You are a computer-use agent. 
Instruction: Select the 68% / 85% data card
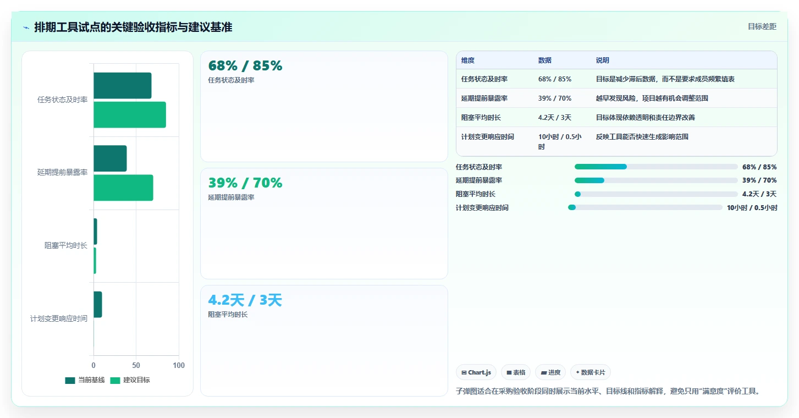pyautogui.click(x=324, y=106)
